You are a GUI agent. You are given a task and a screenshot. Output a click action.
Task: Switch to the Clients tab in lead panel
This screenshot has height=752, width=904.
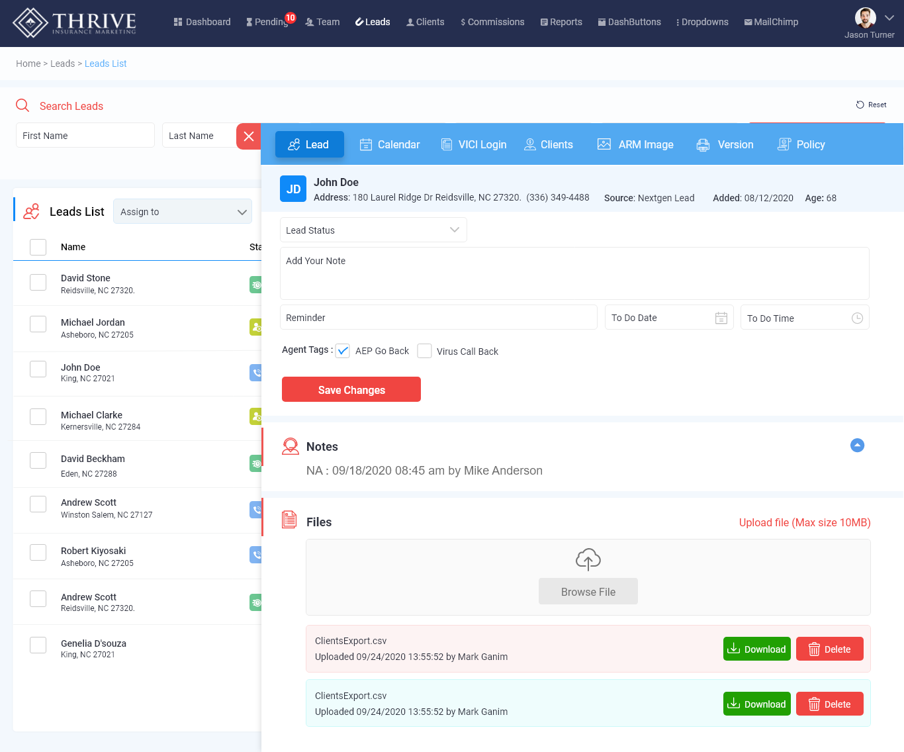pos(549,144)
